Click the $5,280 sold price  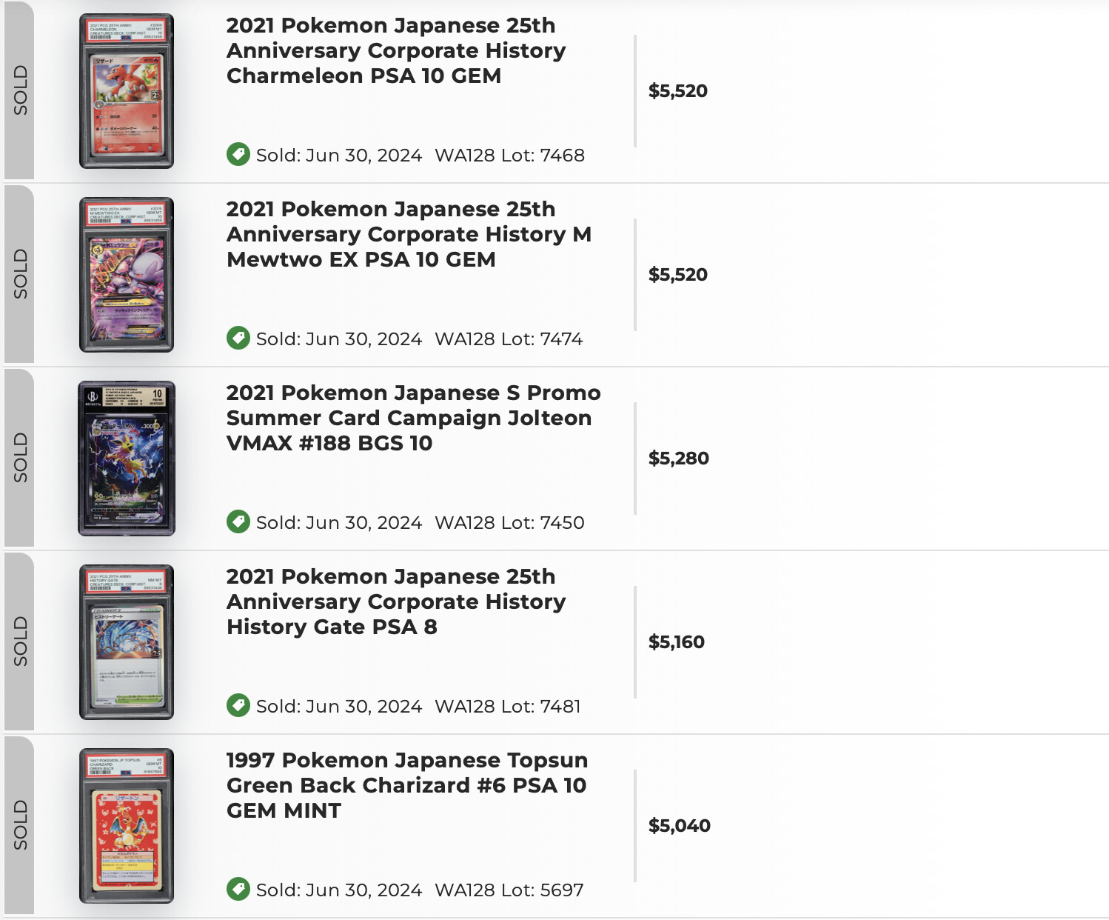[679, 459]
